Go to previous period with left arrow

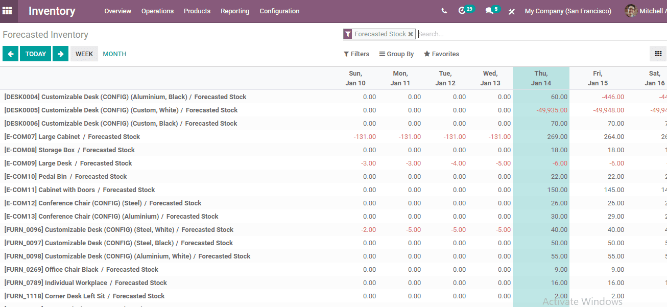[x=10, y=54]
